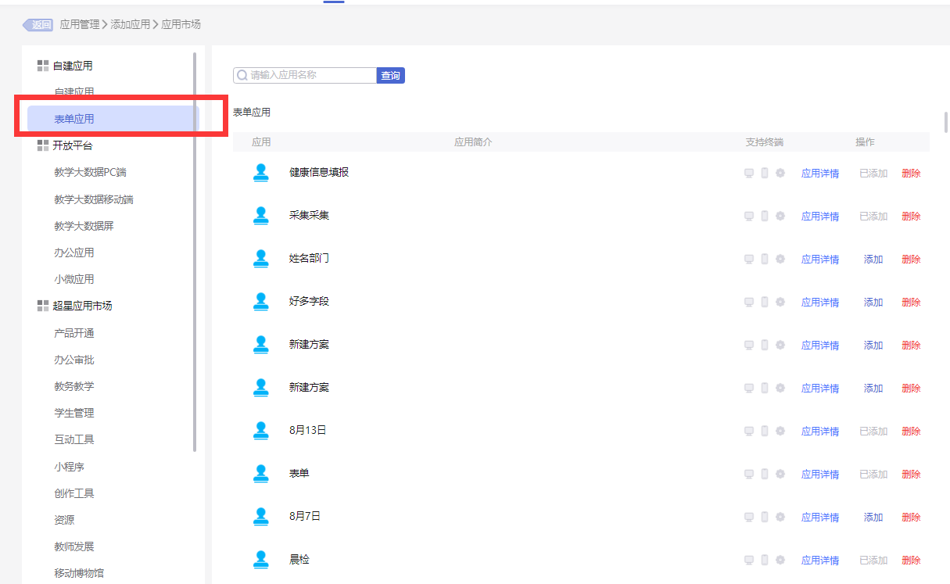Click the gear icon for 好多字段
The width and height of the screenshot is (950, 584).
tap(780, 303)
